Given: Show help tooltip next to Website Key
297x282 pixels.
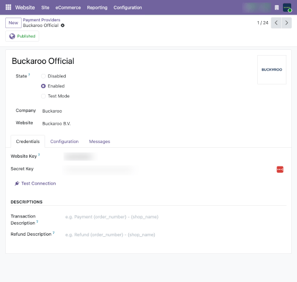Looking at the screenshot, I should (x=39, y=155).
